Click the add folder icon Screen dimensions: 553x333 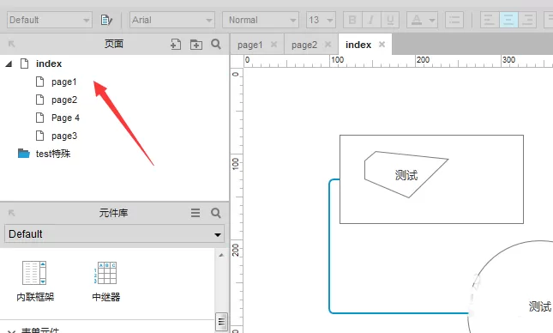(x=196, y=45)
